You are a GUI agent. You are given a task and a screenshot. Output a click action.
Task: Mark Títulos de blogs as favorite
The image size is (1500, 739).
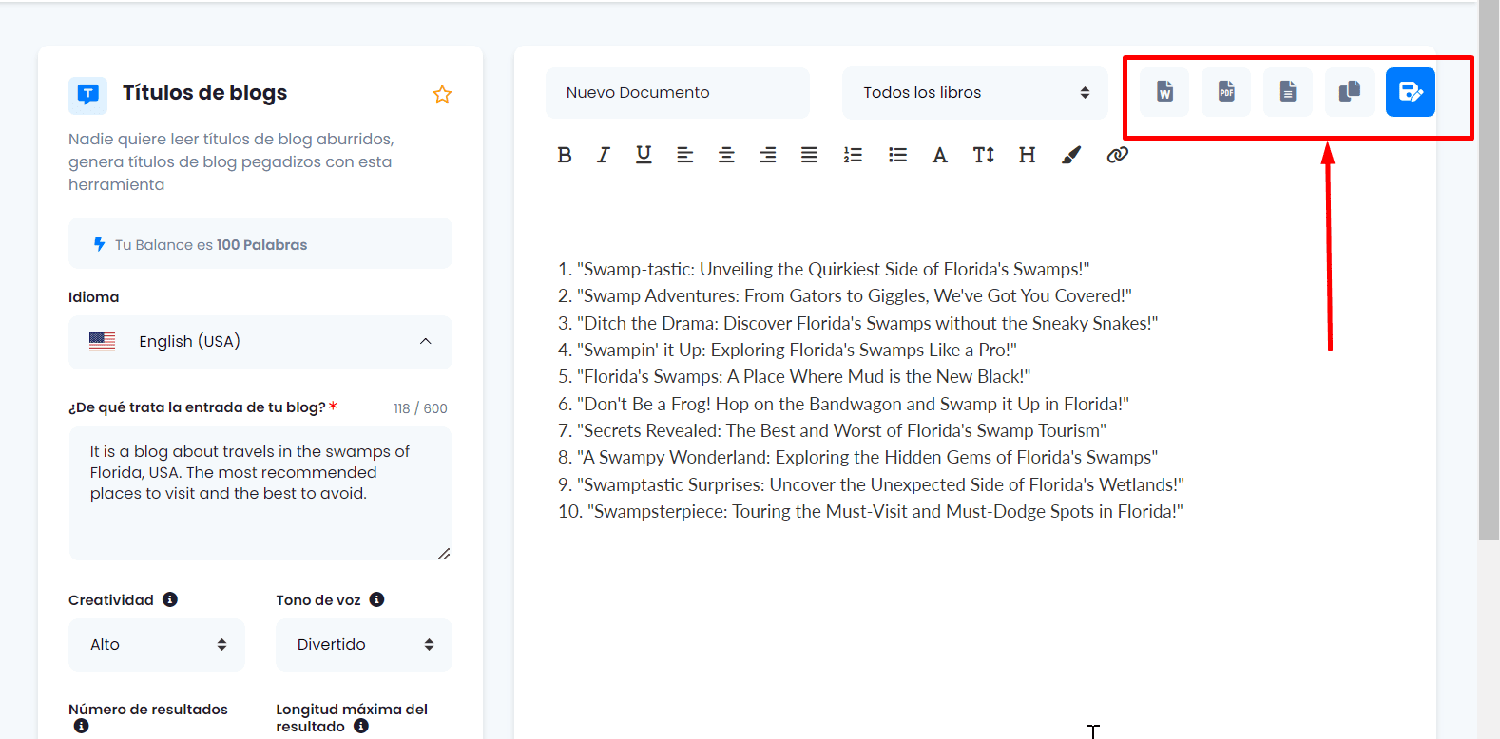pos(442,94)
